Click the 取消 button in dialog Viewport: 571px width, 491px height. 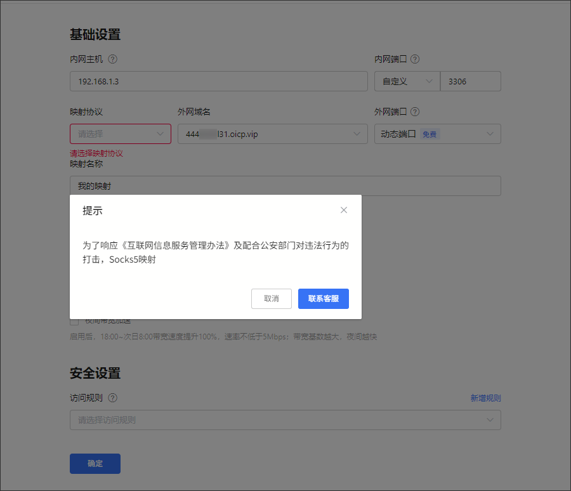pos(272,299)
